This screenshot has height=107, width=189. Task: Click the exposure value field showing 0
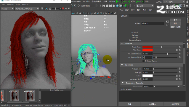(60, 9)
